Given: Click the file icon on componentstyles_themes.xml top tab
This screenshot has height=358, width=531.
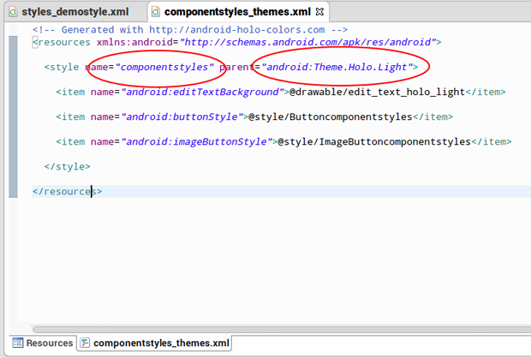Looking at the screenshot, I should click(156, 12).
